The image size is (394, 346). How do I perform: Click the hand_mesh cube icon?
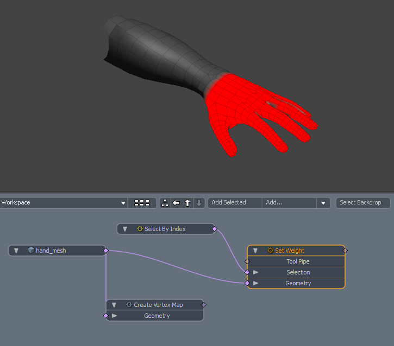31,251
